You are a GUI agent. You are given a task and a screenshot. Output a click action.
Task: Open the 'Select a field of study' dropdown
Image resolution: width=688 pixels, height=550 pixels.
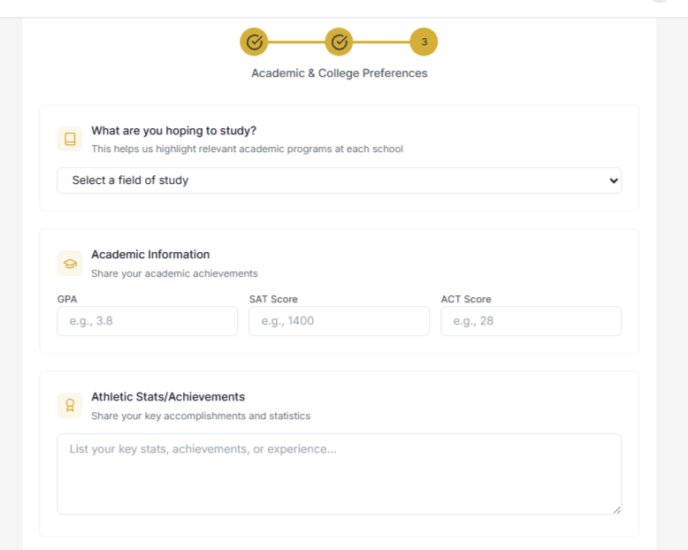[x=339, y=180]
